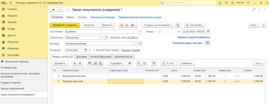Copy rows icon in table toolbar
The image size is (269, 104).
point(139,63)
